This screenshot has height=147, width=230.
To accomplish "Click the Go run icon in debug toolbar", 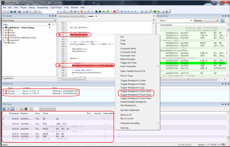I will coord(139,11).
